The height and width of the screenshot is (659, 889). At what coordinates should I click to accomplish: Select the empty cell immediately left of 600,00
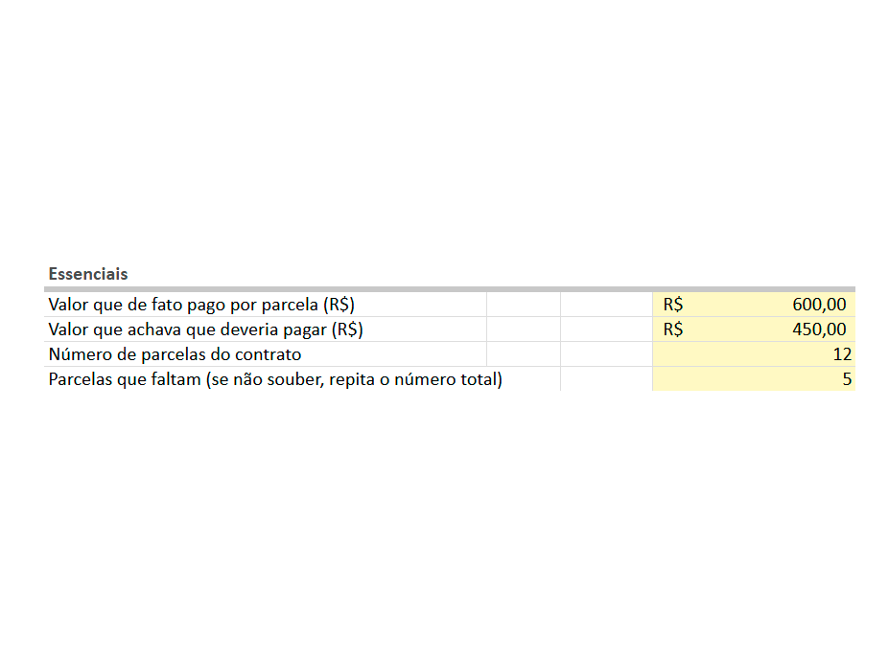(x=606, y=306)
